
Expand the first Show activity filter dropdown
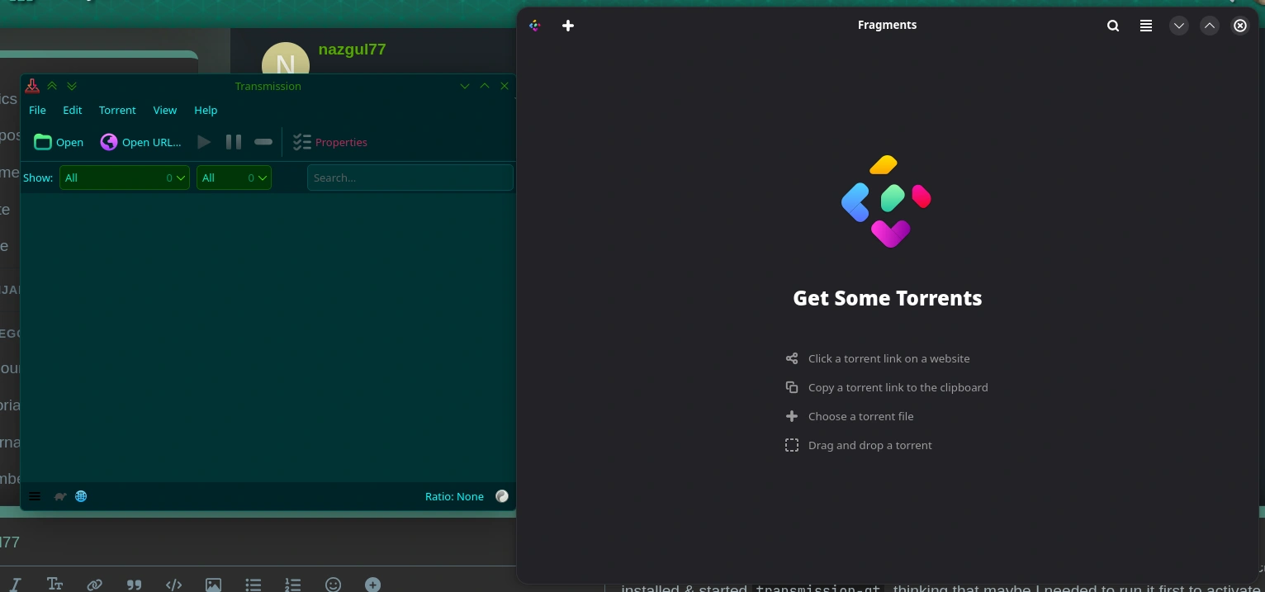click(125, 178)
